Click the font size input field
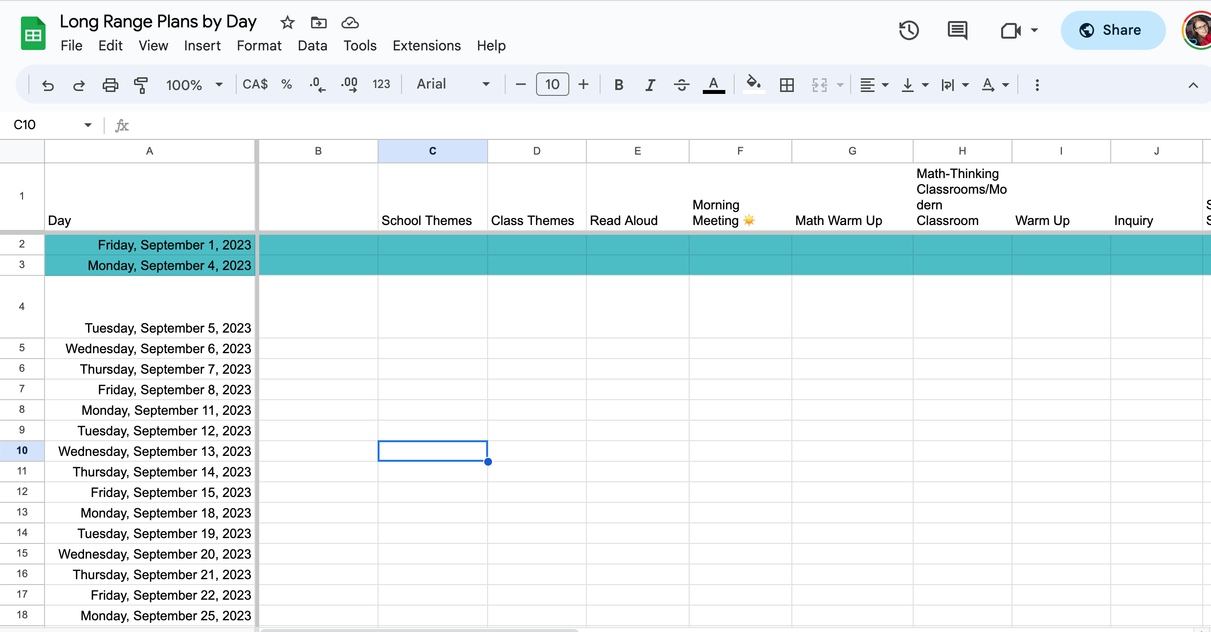1211x632 pixels. (x=552, y=84)
